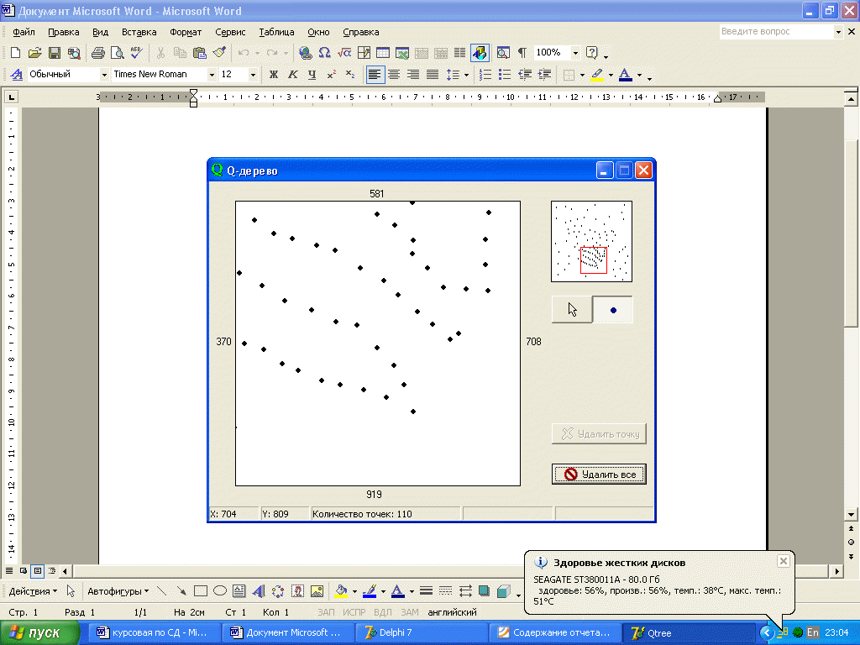Open the Правка menu

point(64,32)
